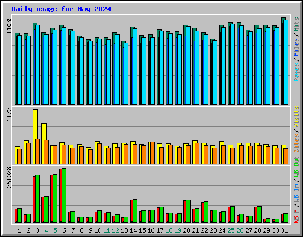Screen dimensions: 303x237
Task: Click the "Pages" legend label
Action: tap(296, 72)
